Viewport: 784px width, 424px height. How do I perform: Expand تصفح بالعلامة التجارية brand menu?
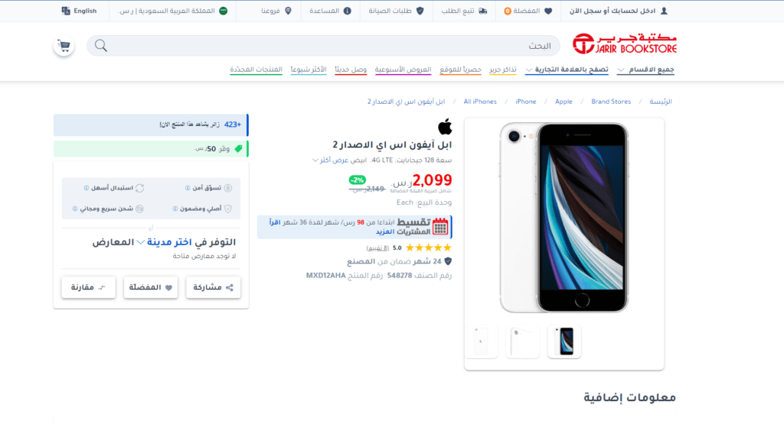pyautogui.click(x=567, y=70)
